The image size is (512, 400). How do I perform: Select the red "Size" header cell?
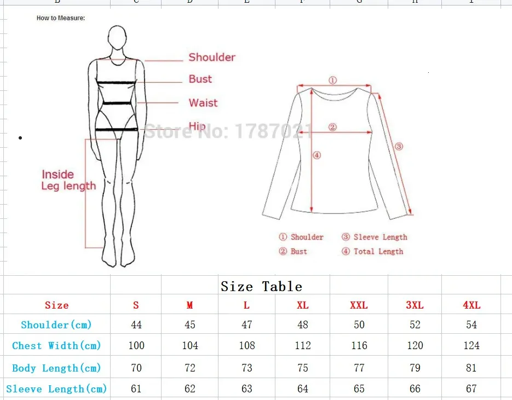tap(57, 305)
